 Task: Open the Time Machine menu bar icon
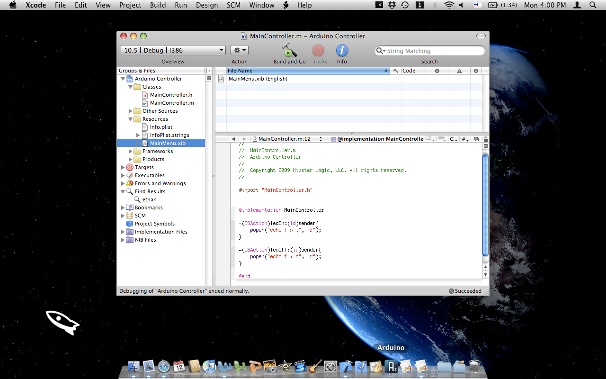(x=405, y=5)
